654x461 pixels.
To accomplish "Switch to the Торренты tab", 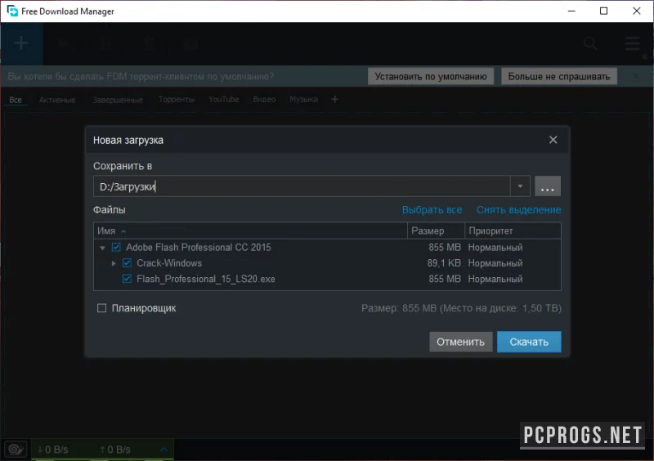I will (x=177, y=99).
